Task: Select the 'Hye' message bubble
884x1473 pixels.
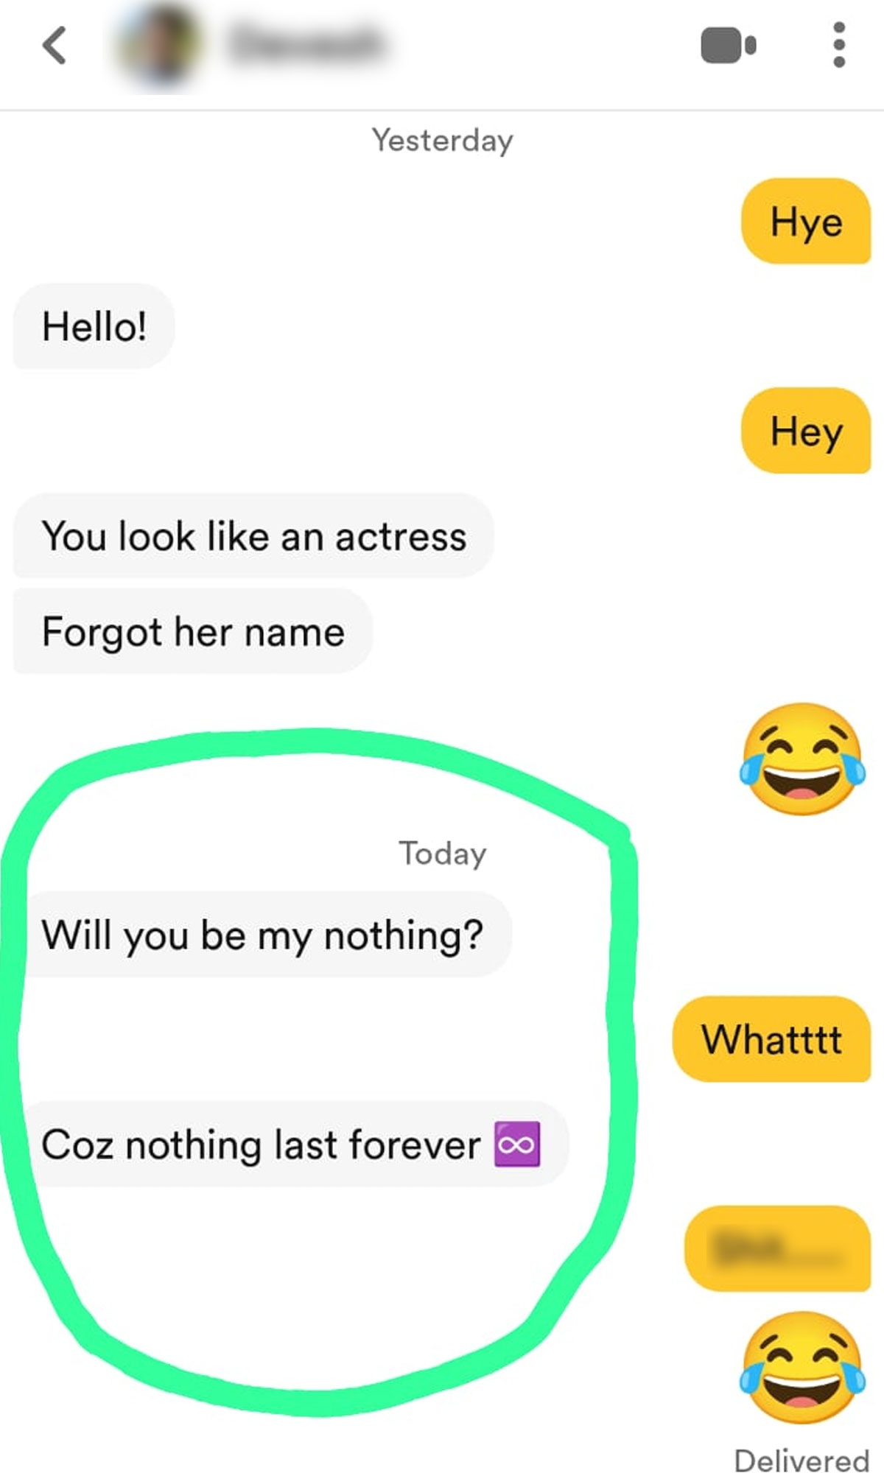Action: pyautogui.click(x=806, y=221)
